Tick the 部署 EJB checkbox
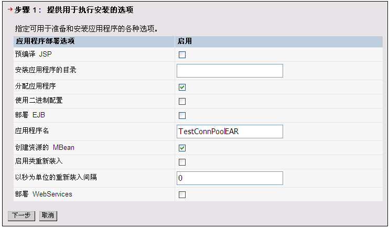 click(x=182, y=115)
